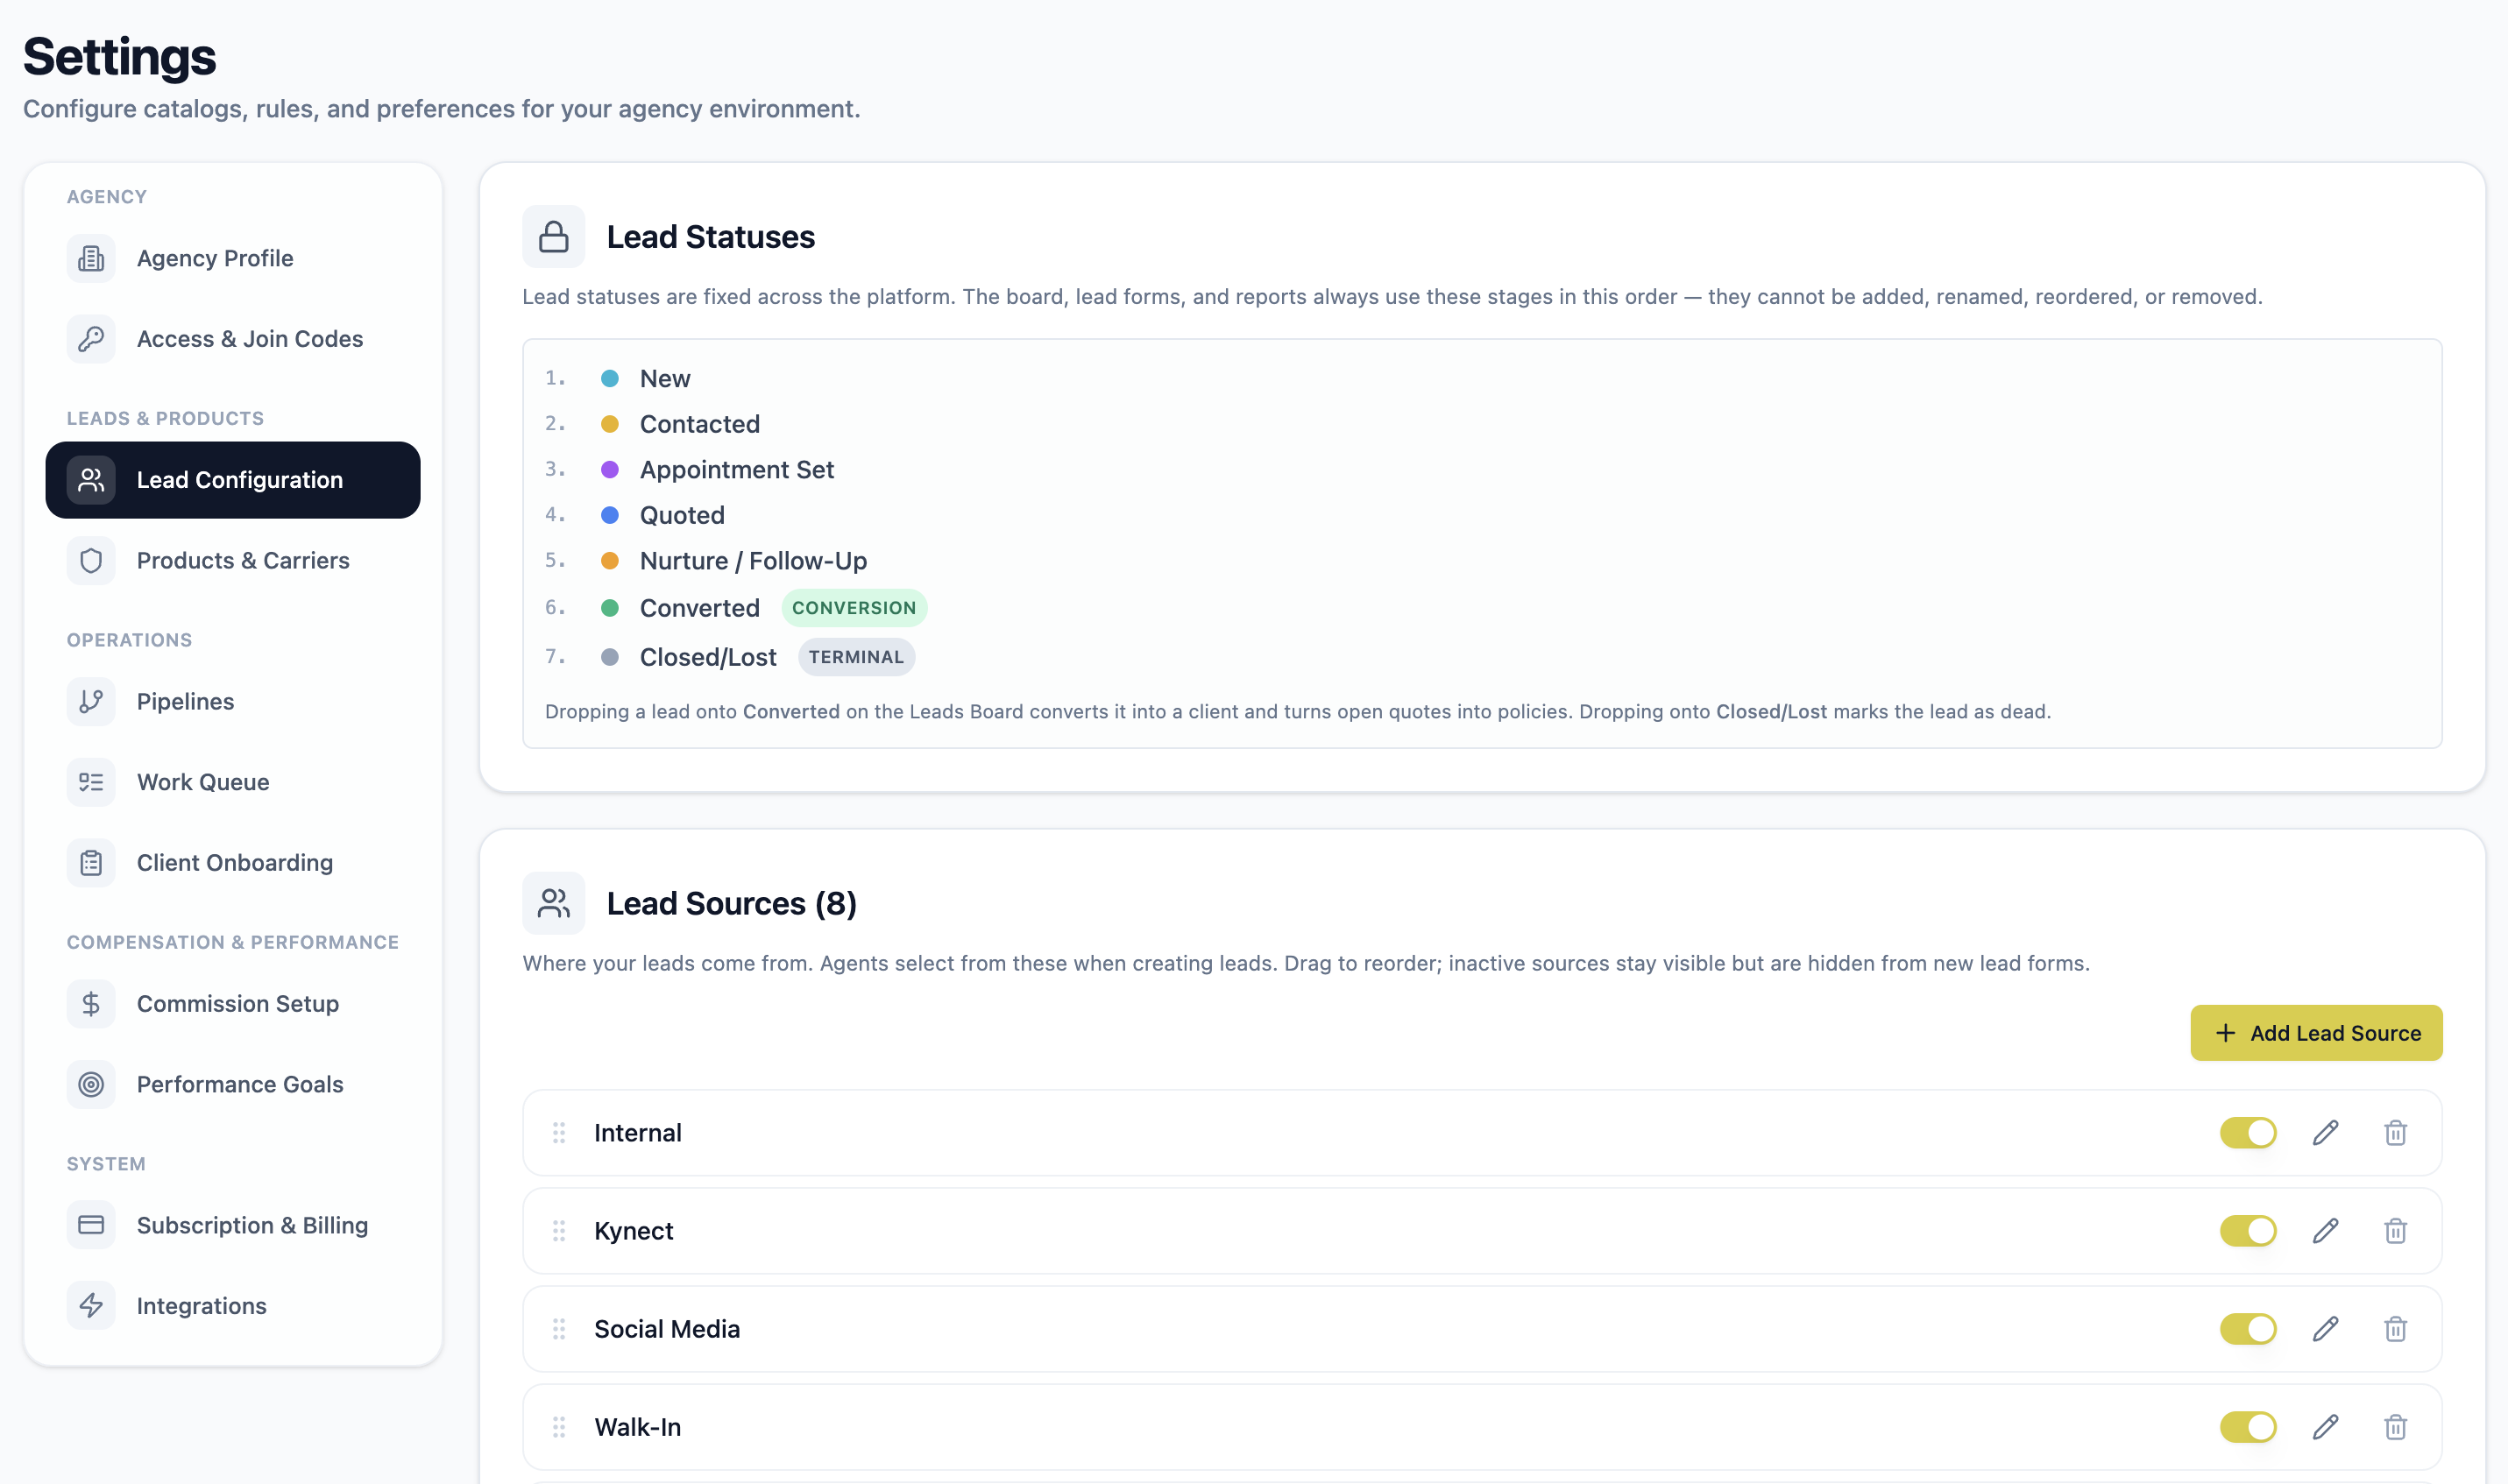Viewport: 2508px width, 1484px height.
Task: Click the purple dot for Appointment Set
Action: coord(609,470)
